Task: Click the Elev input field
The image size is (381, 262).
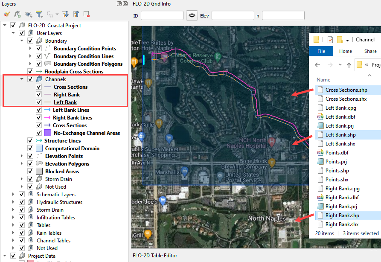Action: 233,16
